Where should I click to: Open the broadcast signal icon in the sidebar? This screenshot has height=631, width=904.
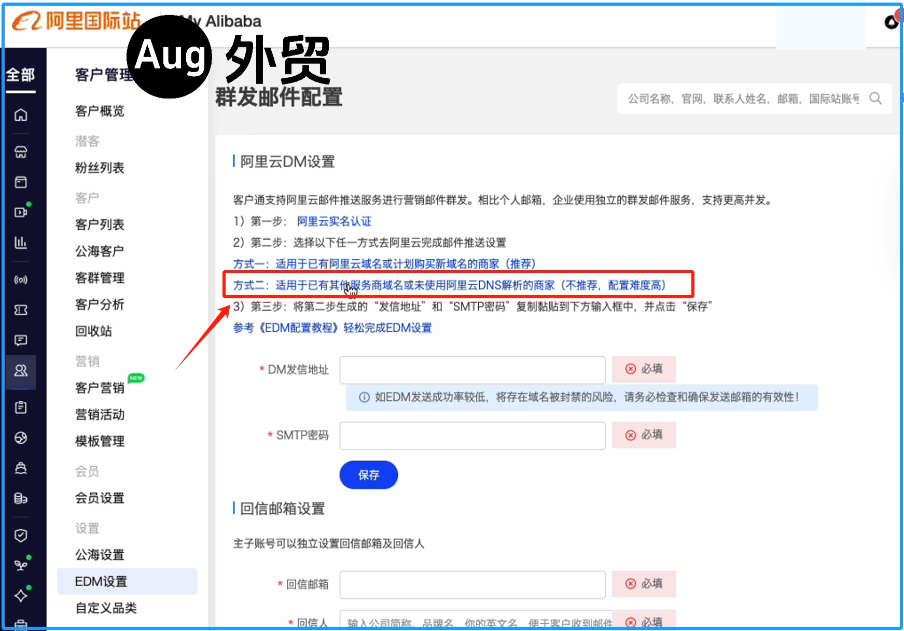pos(21,280)
